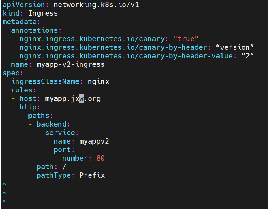Click the red 80 port number
The image size is (268, 209).
(101, 159)
